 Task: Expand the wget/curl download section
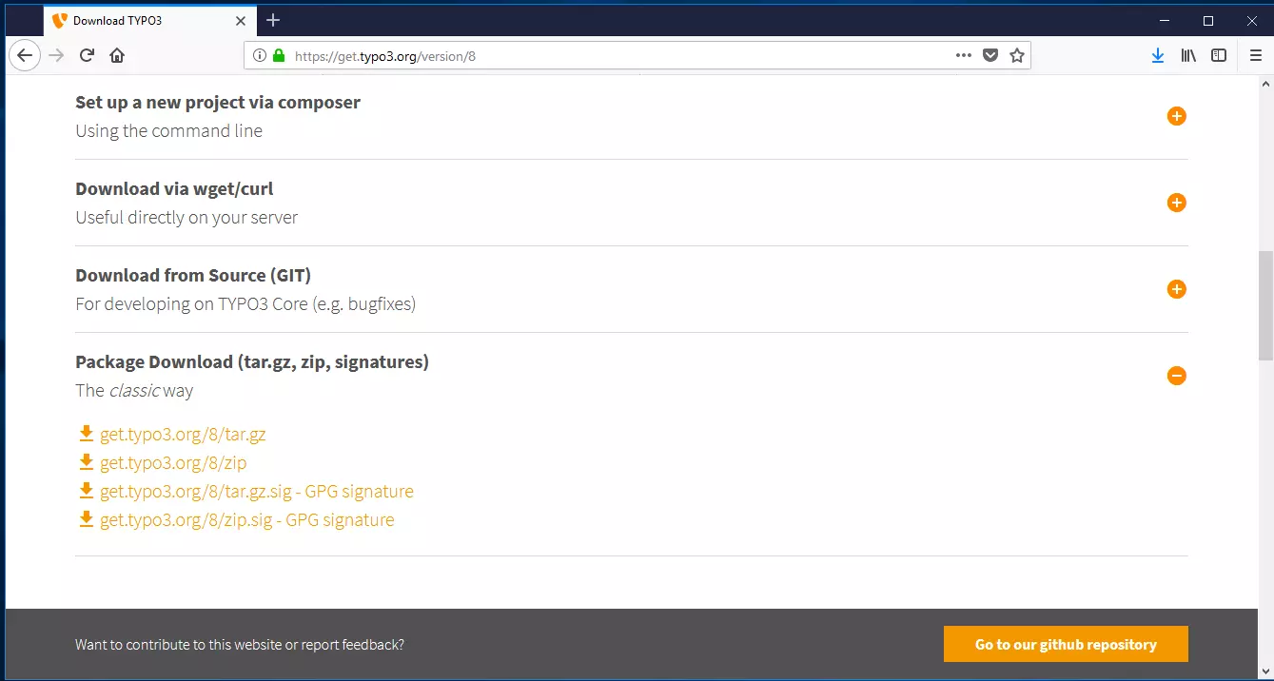tap(1177, 203)
